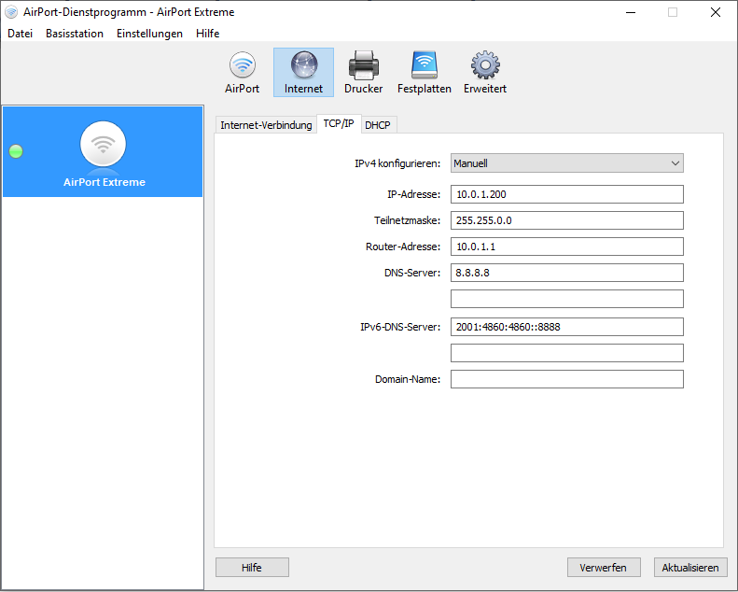Click the IP-Adresse field
The image size is (738, 592).
[x=566, y=194]
